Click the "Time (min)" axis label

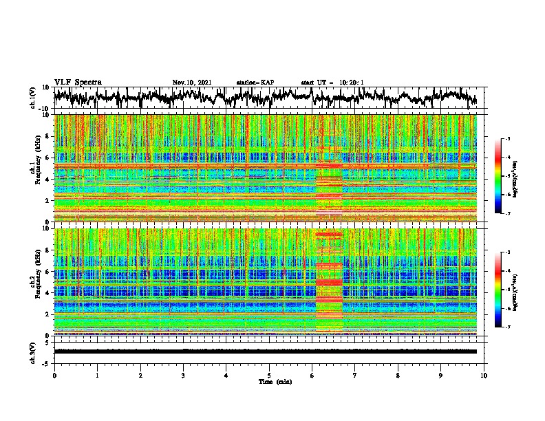(x=275, y=382)
